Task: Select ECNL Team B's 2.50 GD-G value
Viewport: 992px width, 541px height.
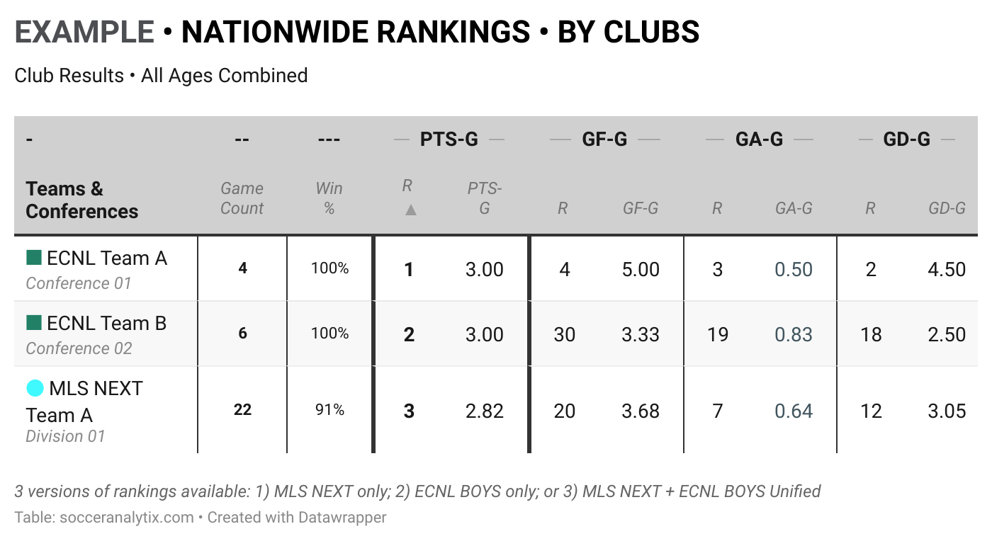Action: 947,334
